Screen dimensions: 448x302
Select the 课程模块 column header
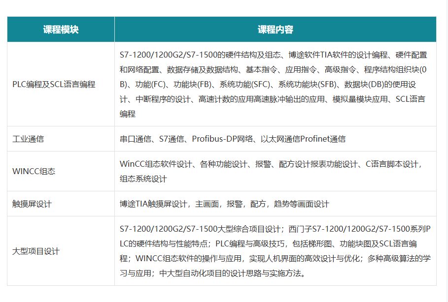click(x=61, y=30)
